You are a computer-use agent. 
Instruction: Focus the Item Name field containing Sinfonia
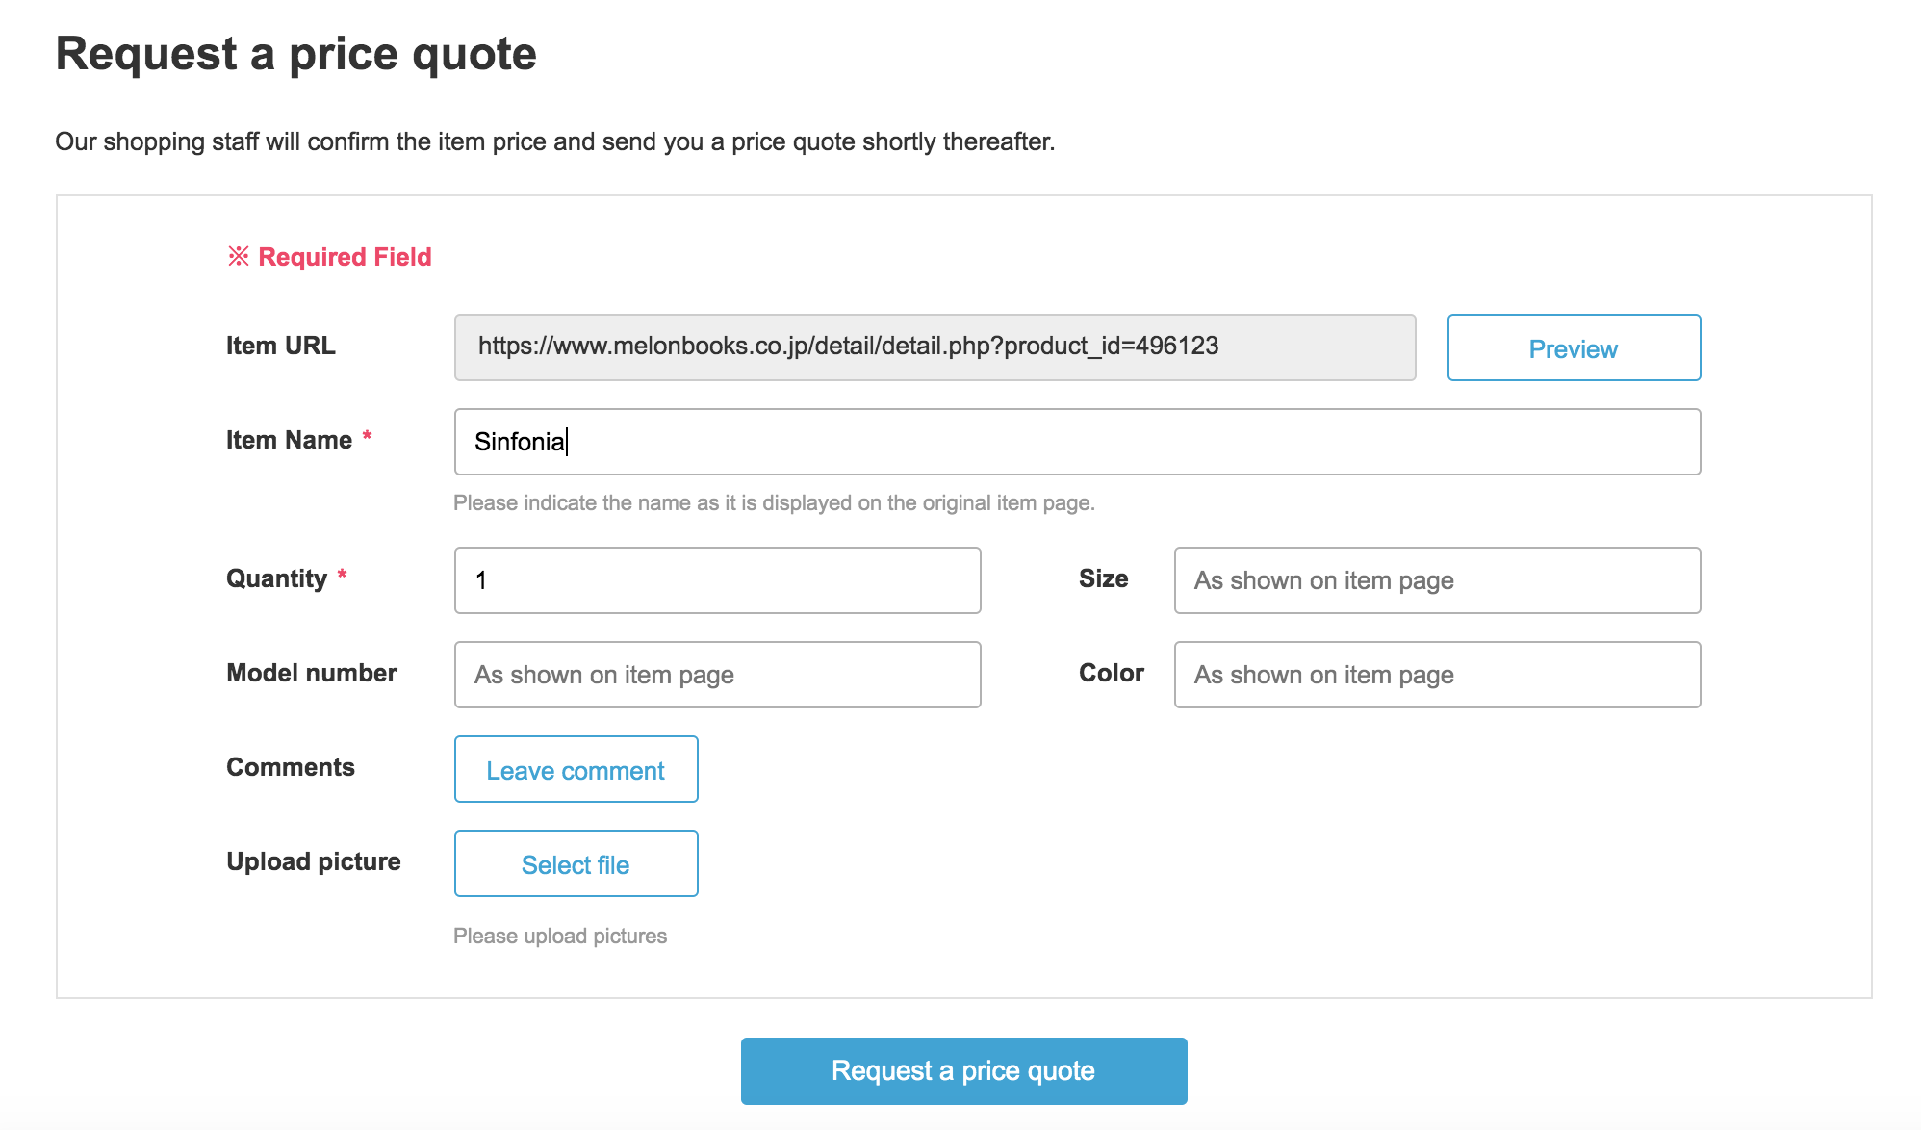click(x=1077, y=442)
